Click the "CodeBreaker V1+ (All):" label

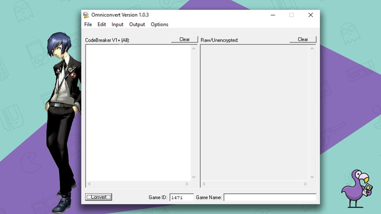coord(107,40)
